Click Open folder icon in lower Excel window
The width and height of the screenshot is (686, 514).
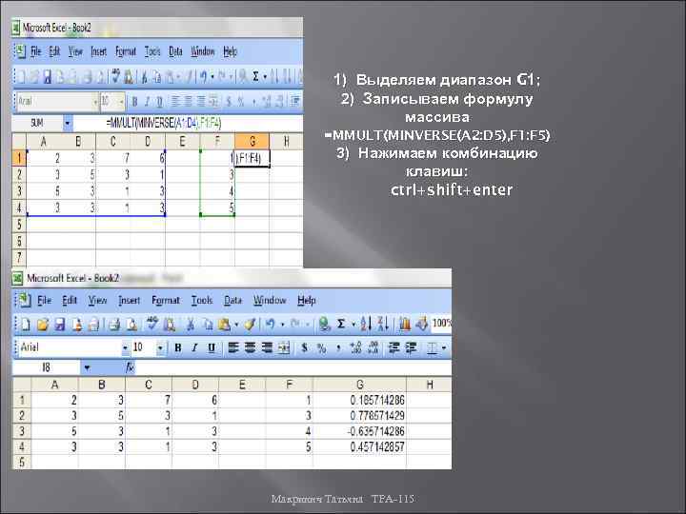43,325
